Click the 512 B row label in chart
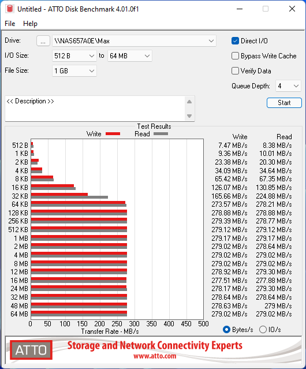The height and width of the screenshot is (369, 306). pyautogui.click(x=20, y=146)
